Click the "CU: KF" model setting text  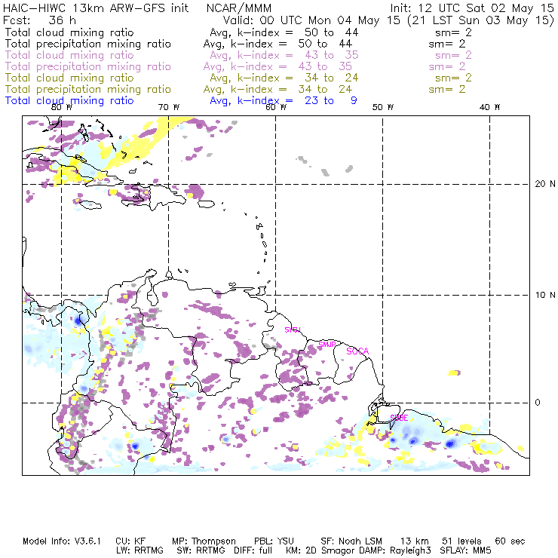pos(130,541)
